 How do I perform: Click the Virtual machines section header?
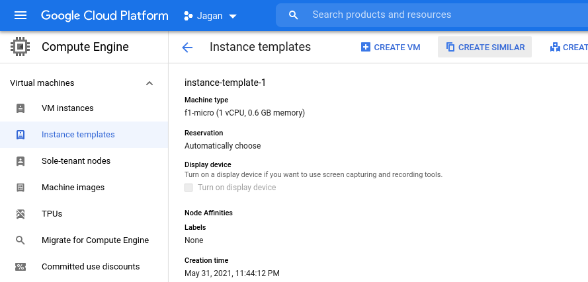84,83
